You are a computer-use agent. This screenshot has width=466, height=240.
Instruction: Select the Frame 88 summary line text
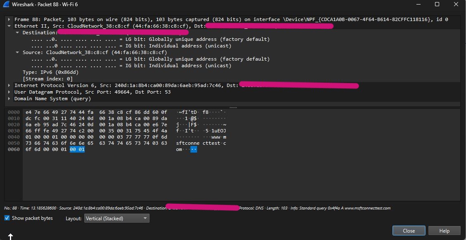[231, 19]
